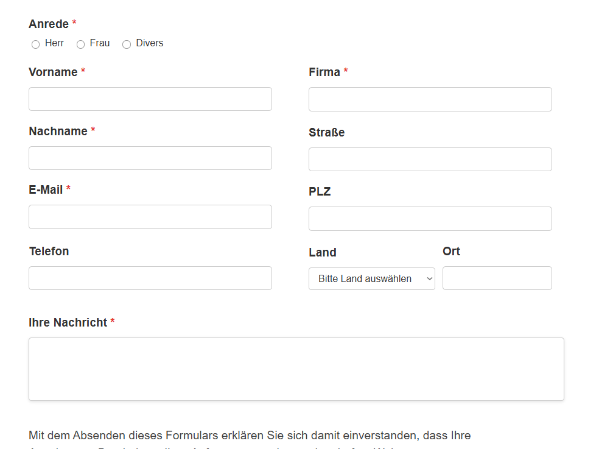Click into the Straße input box

click(430, 159)
